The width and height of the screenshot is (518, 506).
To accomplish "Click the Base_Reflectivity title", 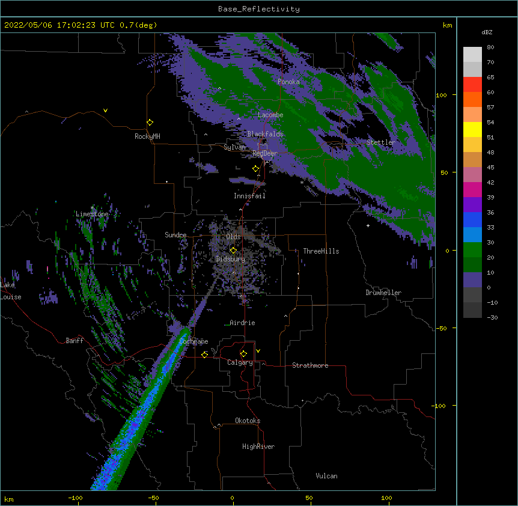I will pyautogui.click(x=259, y=9).
